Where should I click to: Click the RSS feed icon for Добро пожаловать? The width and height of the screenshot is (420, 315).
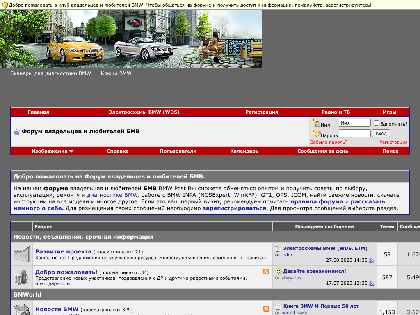(x=266, y=272)
